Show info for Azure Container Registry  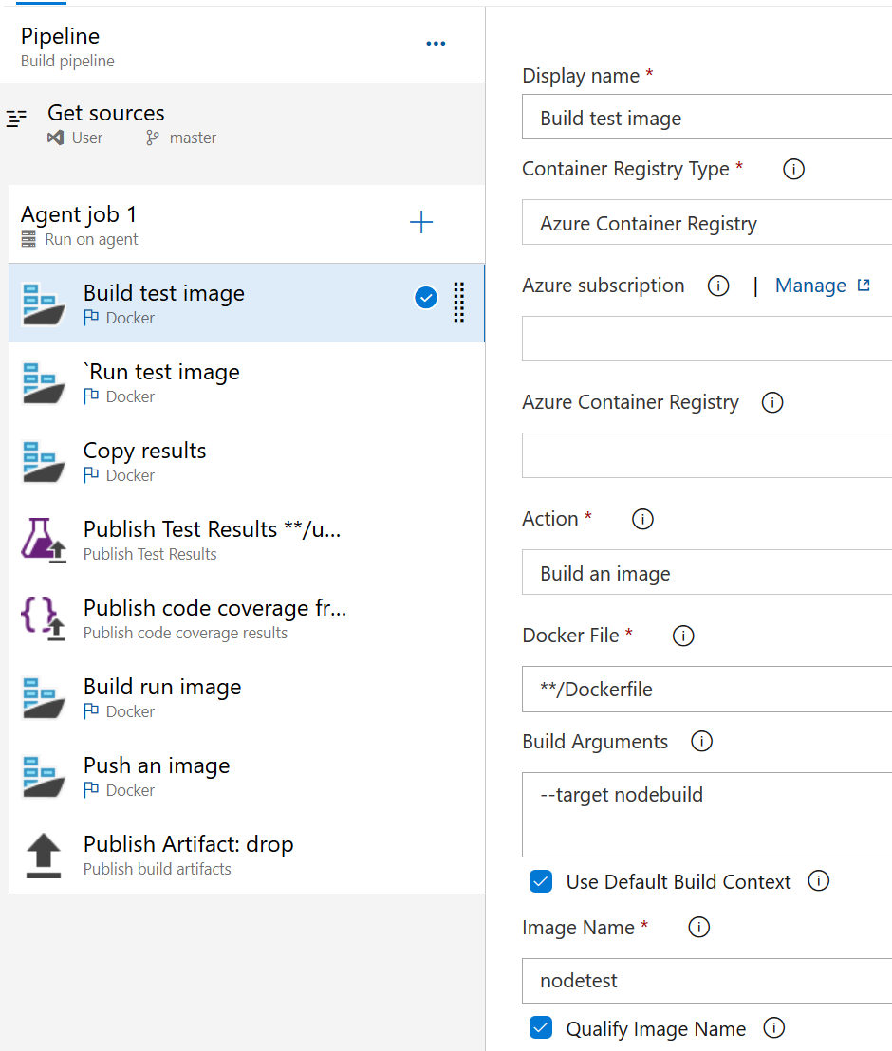772,403
